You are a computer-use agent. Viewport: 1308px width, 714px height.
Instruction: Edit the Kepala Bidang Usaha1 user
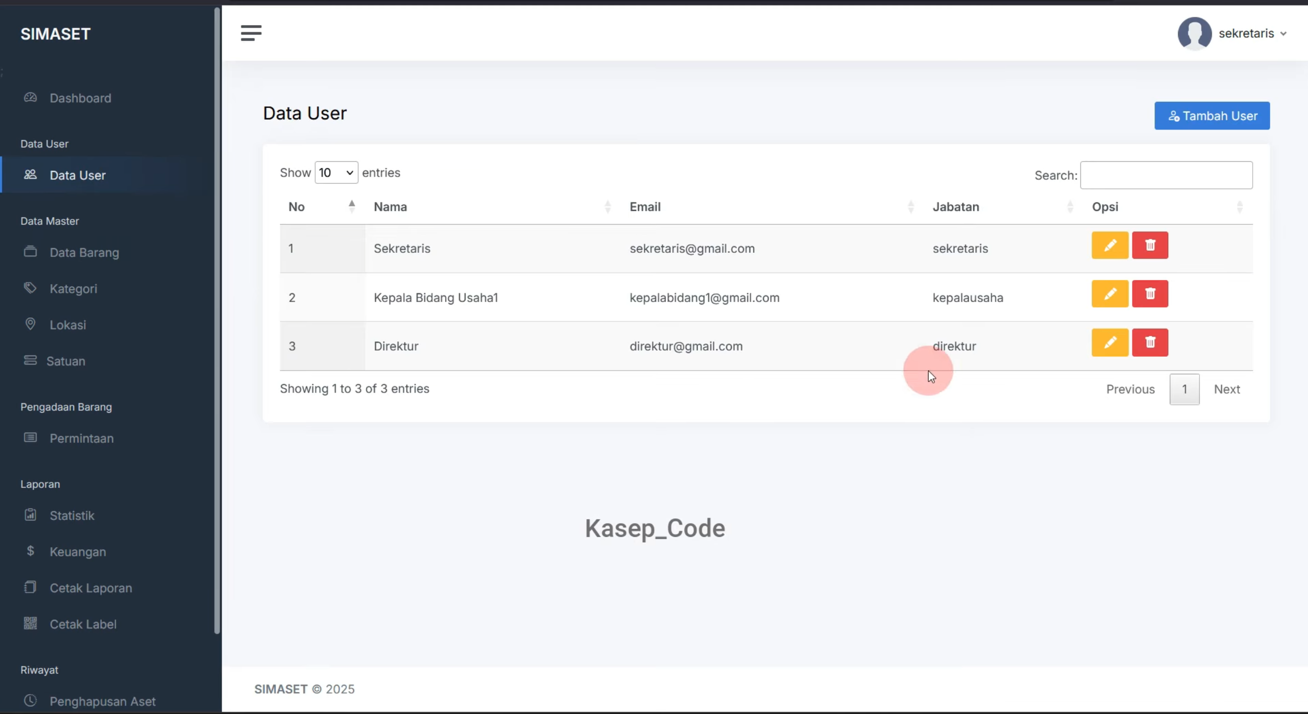[x=1109, y=294]
